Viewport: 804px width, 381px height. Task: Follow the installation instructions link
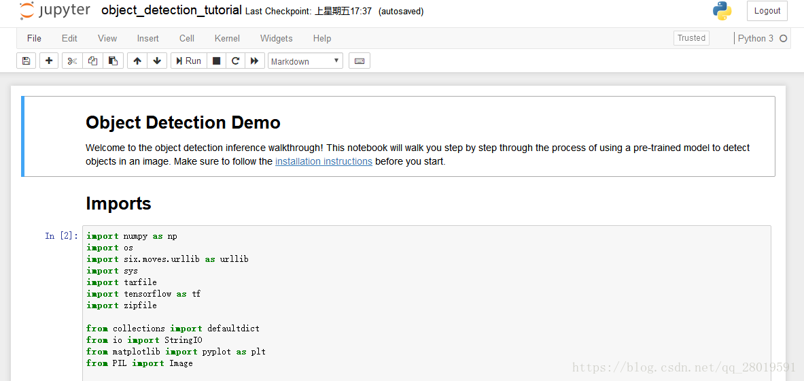pyautogui.click(x=324, y=162)
